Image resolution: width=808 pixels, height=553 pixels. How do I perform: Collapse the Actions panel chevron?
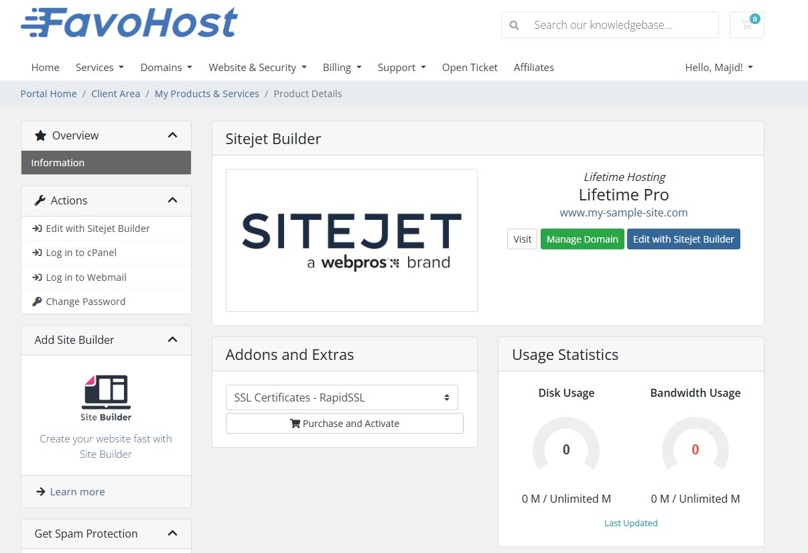[172, 200]
